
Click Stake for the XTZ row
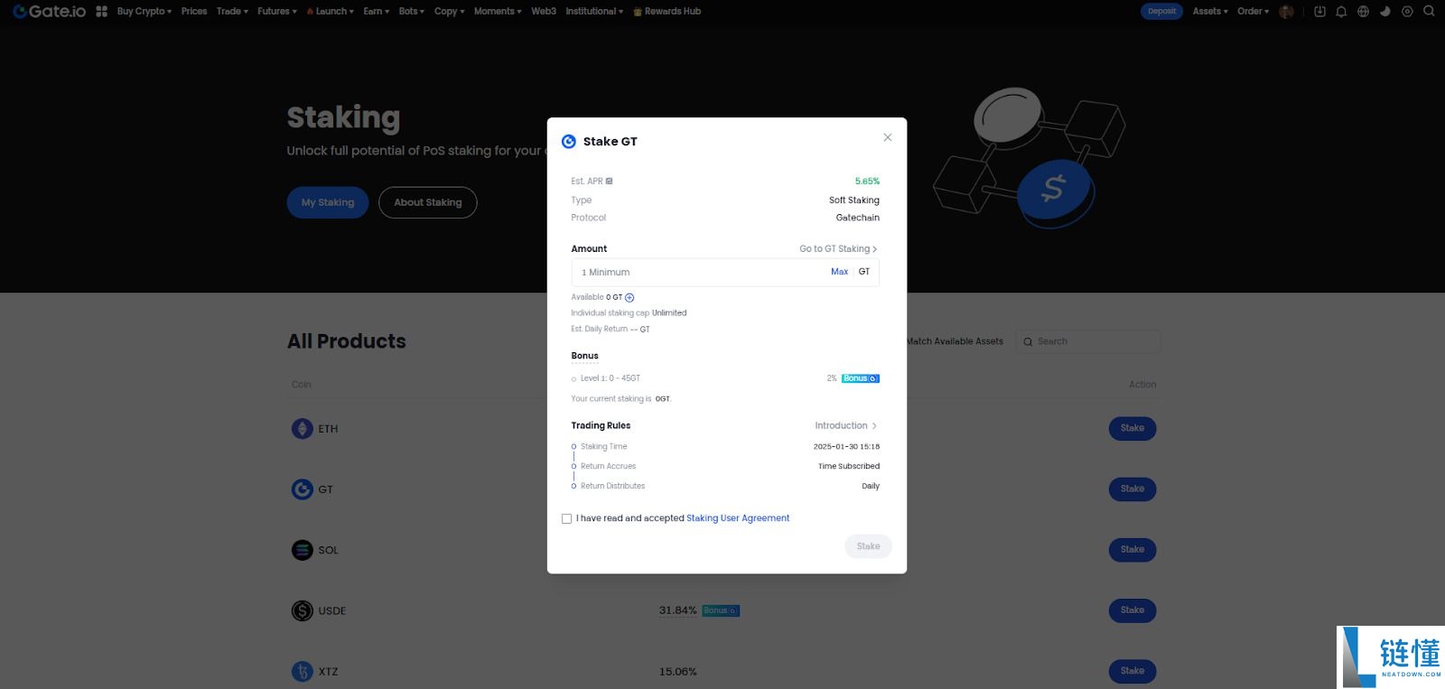[1133, 671]
